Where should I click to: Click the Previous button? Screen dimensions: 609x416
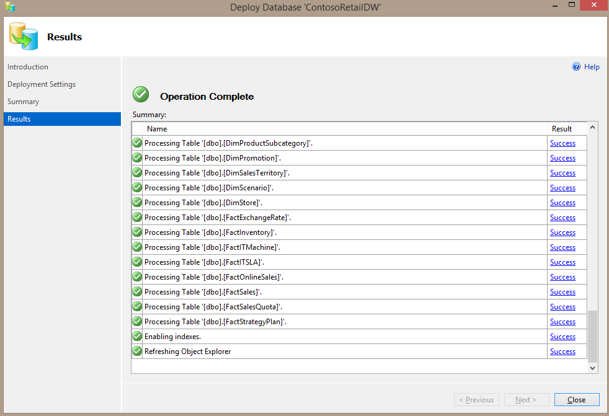pos(476,400)
